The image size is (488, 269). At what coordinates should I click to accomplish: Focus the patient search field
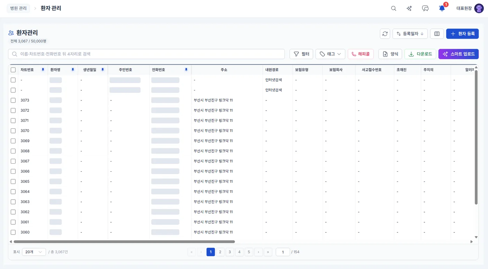coord(146,54)
